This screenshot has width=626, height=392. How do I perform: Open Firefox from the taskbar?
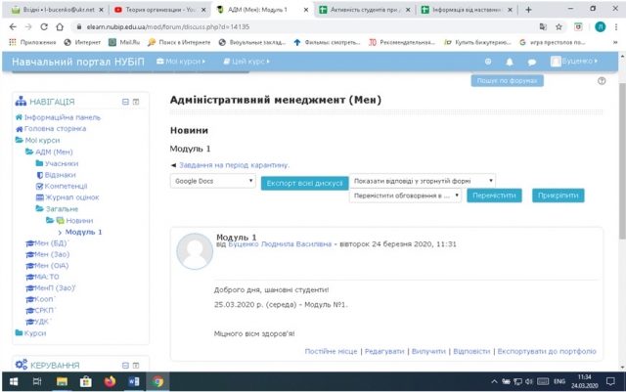(110, 381)
